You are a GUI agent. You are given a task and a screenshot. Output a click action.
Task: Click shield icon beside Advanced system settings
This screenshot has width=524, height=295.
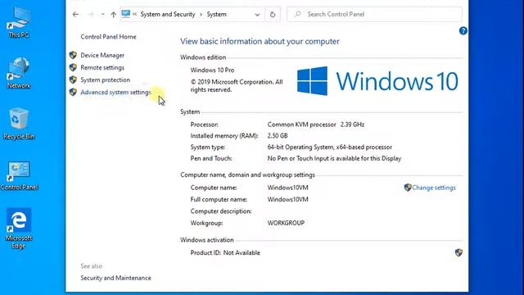coord(73,92)
